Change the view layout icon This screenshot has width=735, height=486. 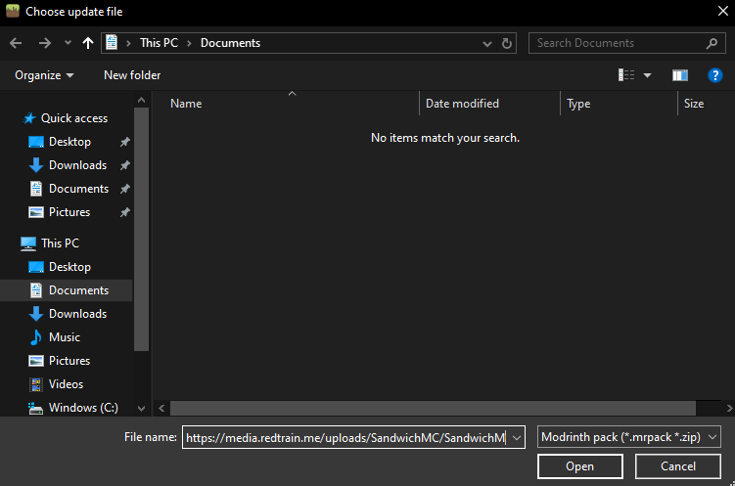pos(626,75)
